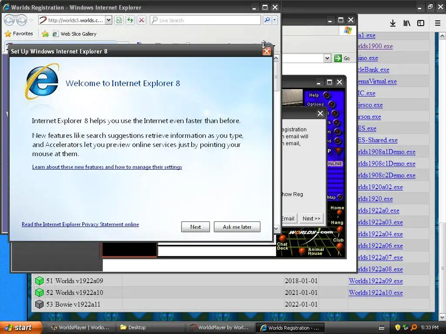The height and width of the screenshot is (334, 446).
Task: Click the ONLINE status indicator in WorldsPlayer
Action: click(335, 164)
